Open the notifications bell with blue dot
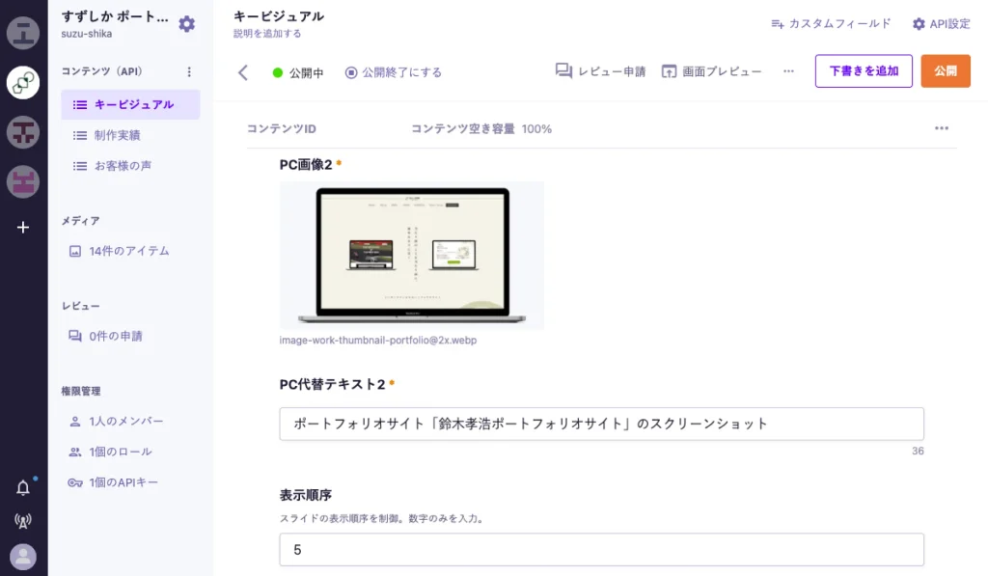This screenshot has width=988, height=576. pyautogui.click(x=22, y=486)
